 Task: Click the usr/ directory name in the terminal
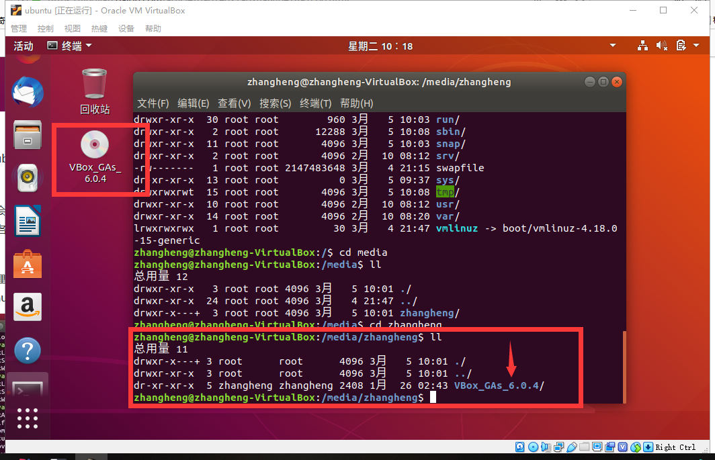coord(448,204)
